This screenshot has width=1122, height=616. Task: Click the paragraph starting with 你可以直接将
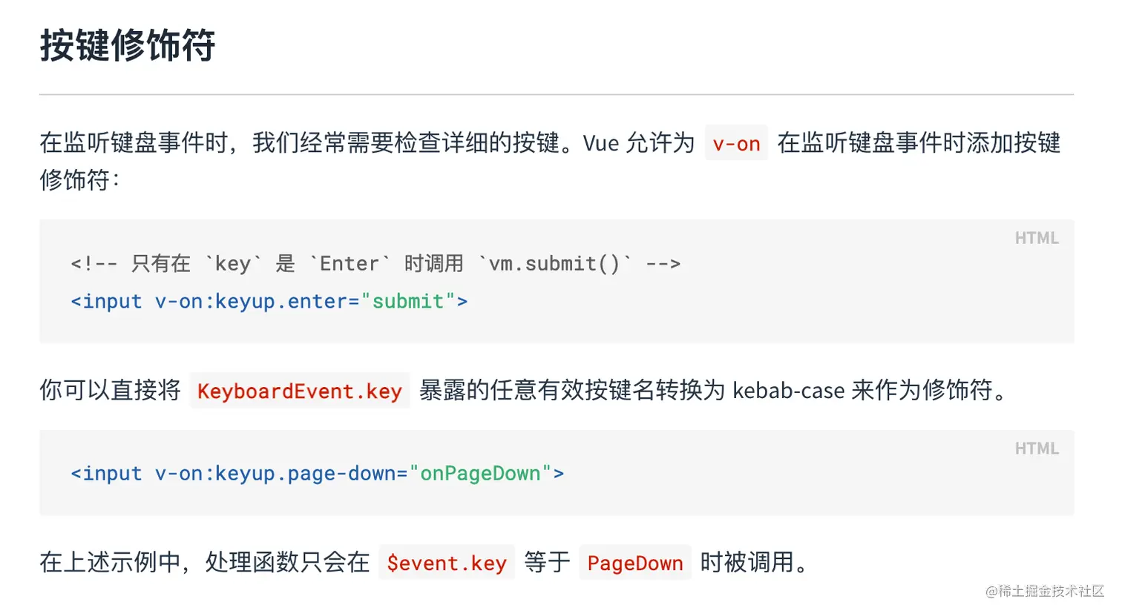point(110,390)
